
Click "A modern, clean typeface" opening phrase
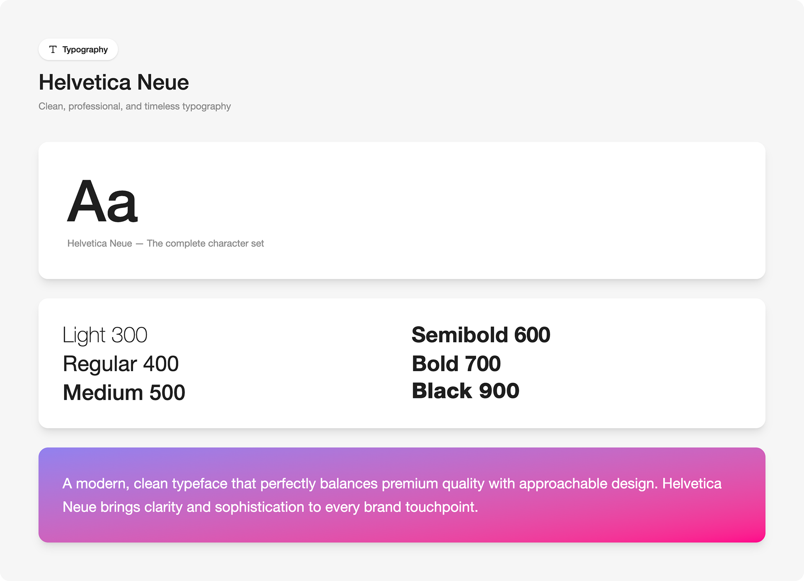pyautogui.click(x=144, y=483)
